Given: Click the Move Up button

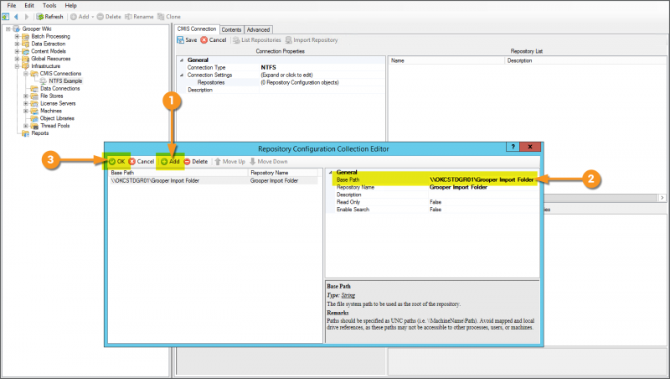Looking at the screenshot, I should [229, 161].
